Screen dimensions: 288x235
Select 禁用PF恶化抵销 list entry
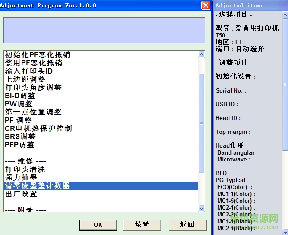click(100, 63)
